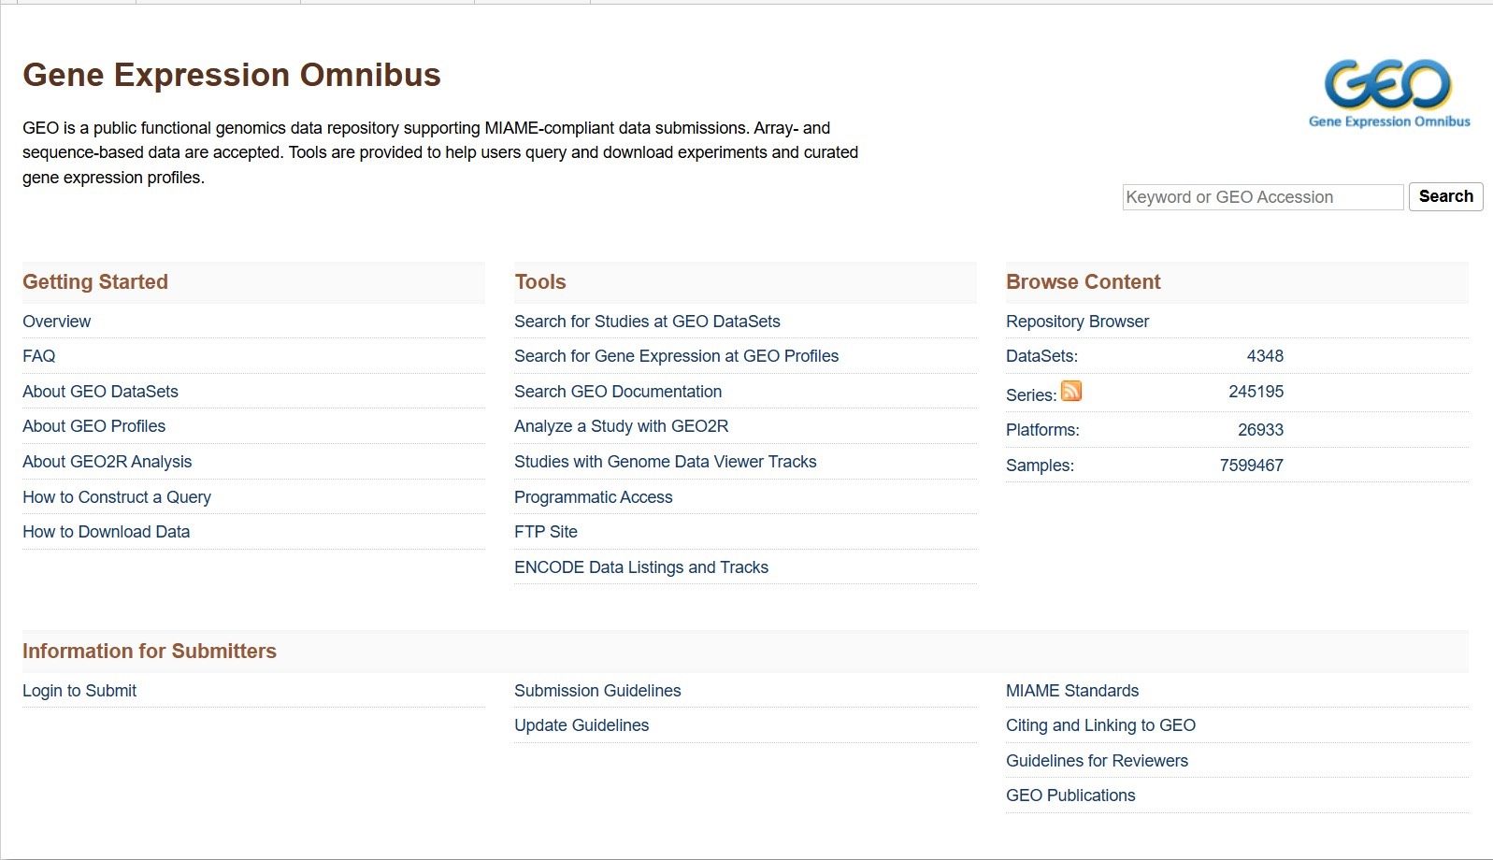Select Search for Studies at GEO DataSets

[647, 322]
